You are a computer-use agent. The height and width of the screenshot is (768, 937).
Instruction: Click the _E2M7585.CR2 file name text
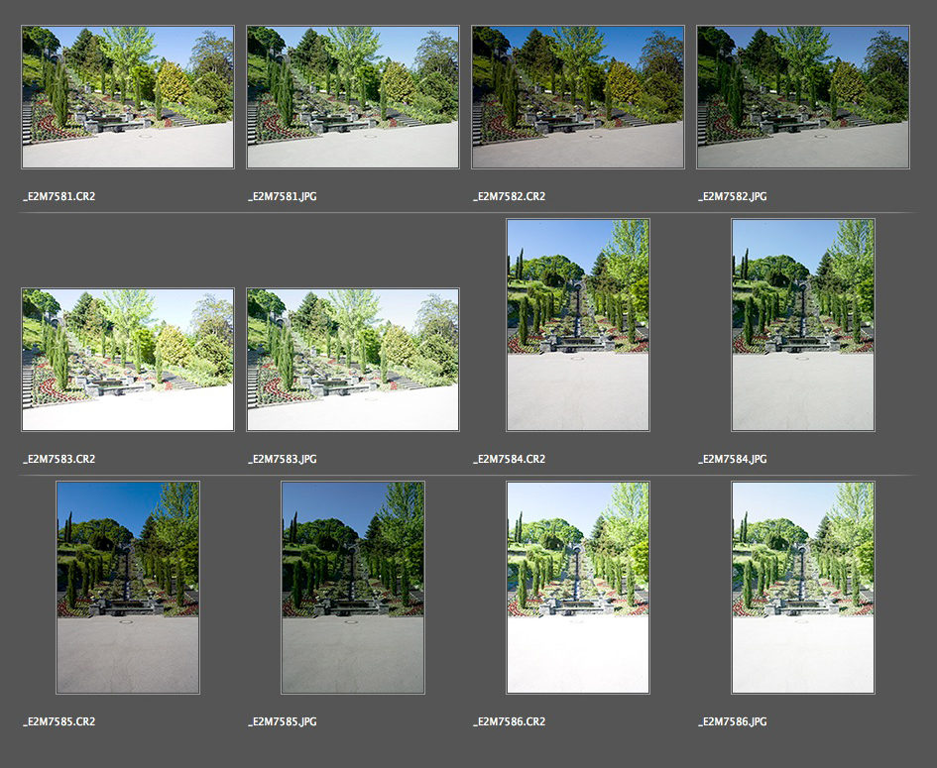(59, 721)
